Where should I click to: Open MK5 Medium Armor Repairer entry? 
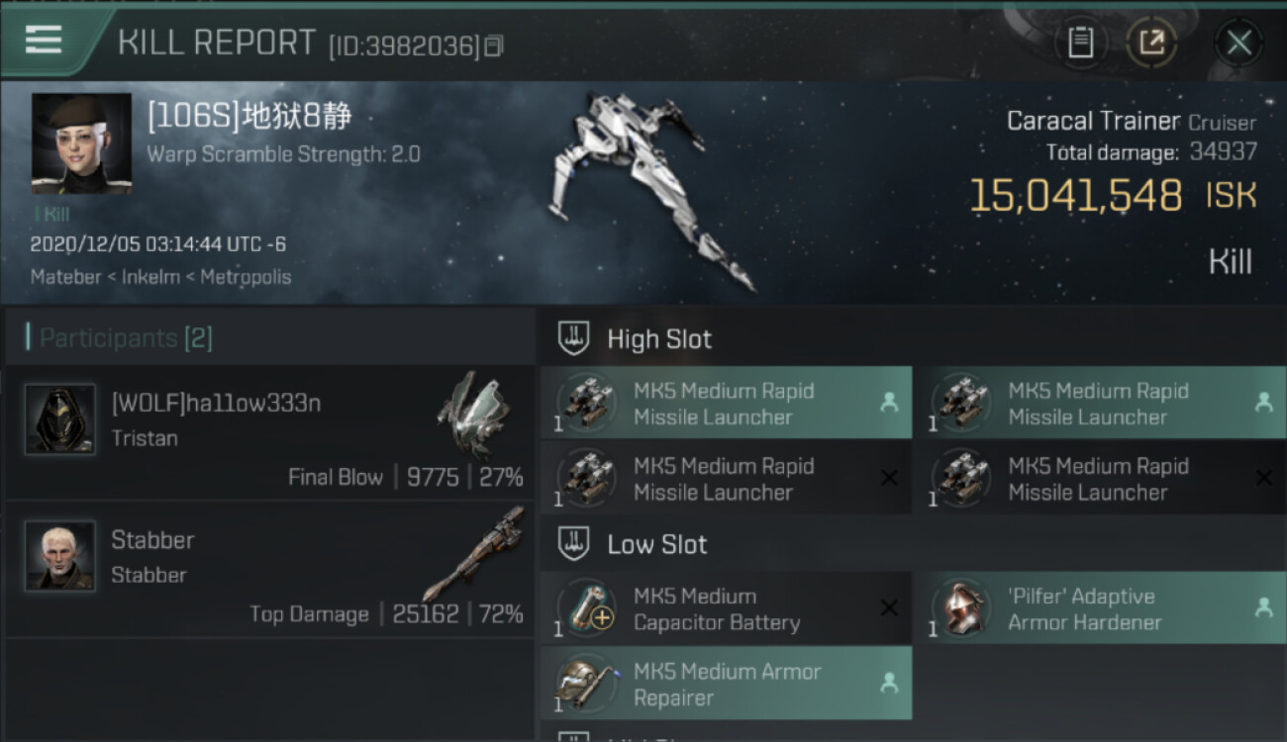click(x=726, y=684)
